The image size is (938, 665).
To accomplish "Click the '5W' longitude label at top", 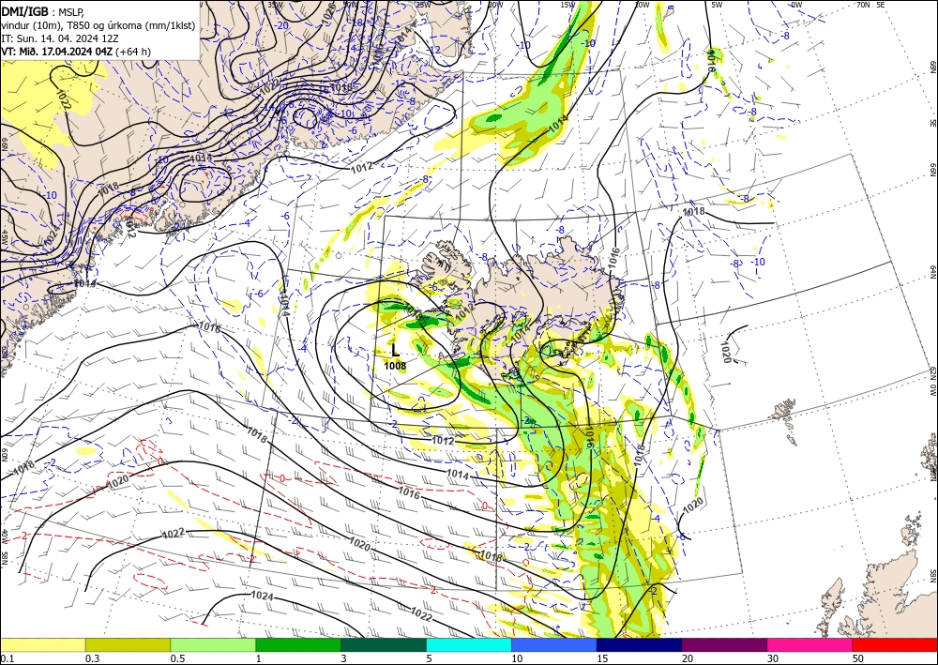I will (x=717, y=4).
